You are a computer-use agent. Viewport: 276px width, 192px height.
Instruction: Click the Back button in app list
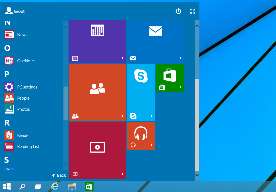(x=59, y=175)
